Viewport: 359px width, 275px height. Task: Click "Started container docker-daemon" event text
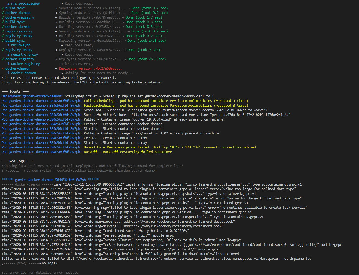click(x=133, y=129)
